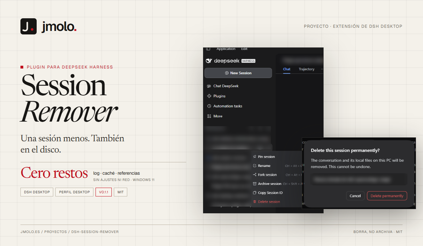Click the copy icon for Copy Session ID

[x=255, y=193]
